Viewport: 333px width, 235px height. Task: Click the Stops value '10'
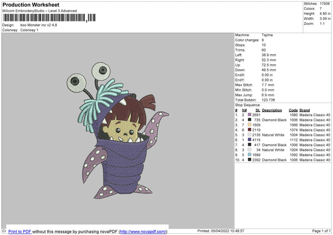pyautogui.click(x=264, y=45)
